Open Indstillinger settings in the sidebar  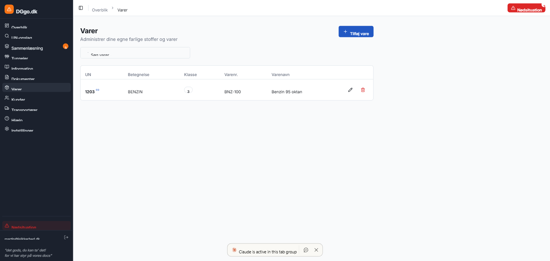pos(36,129)
